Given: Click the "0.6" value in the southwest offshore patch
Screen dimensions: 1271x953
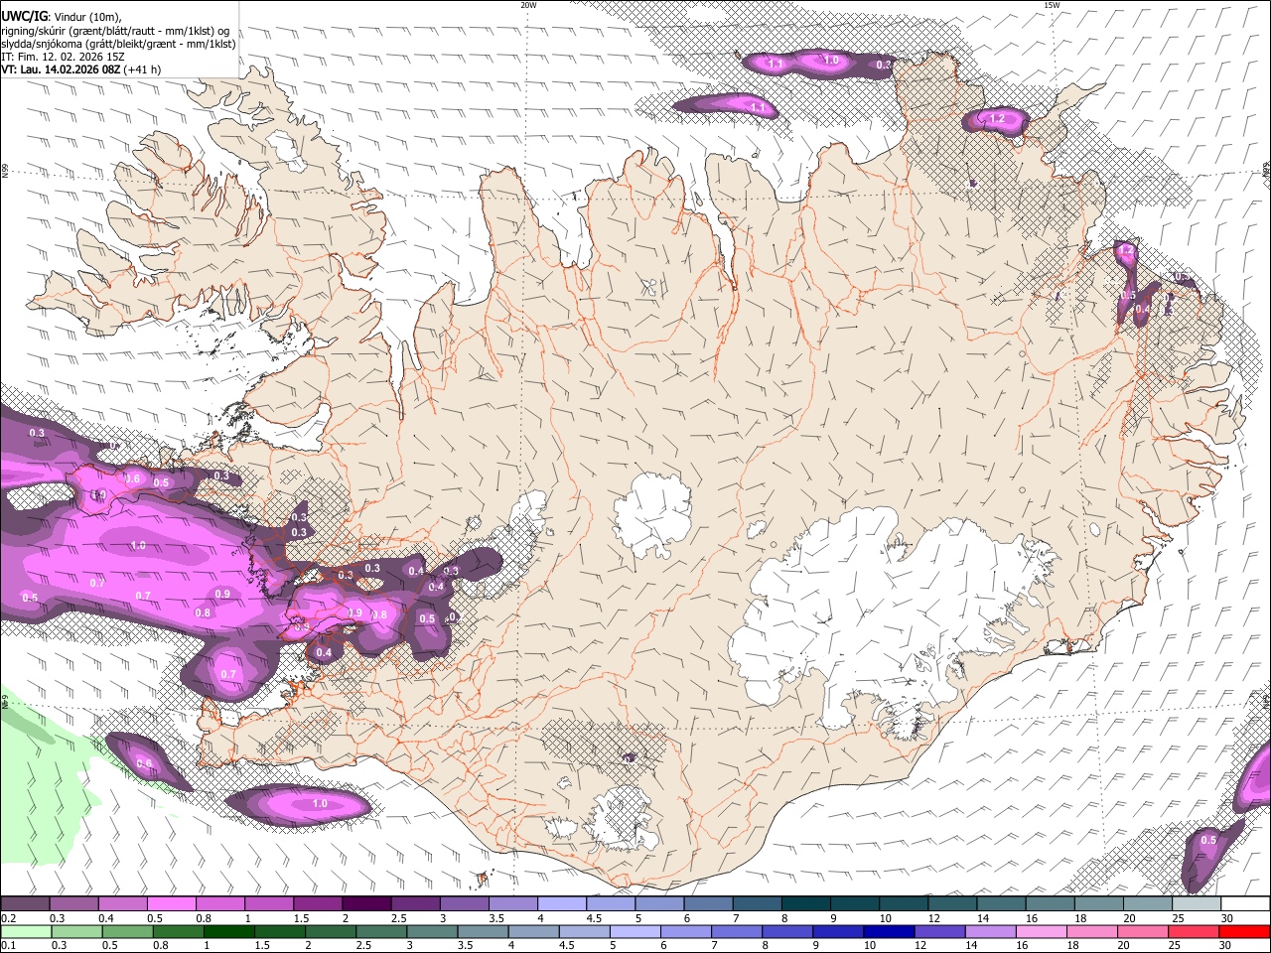Looking at the screenshot, I should [x=144, y=763].
